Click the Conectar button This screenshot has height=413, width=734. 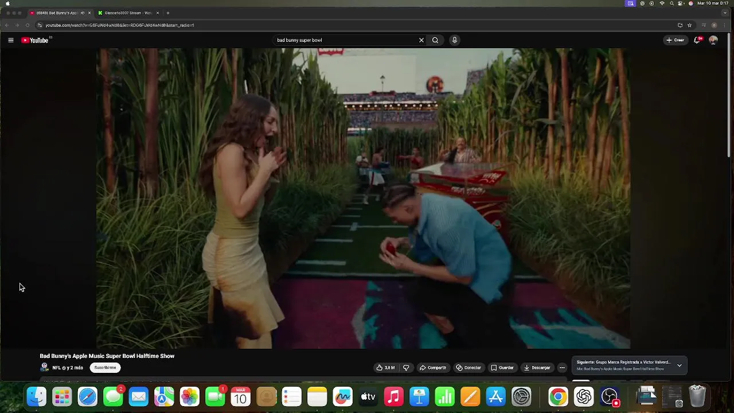468,368
